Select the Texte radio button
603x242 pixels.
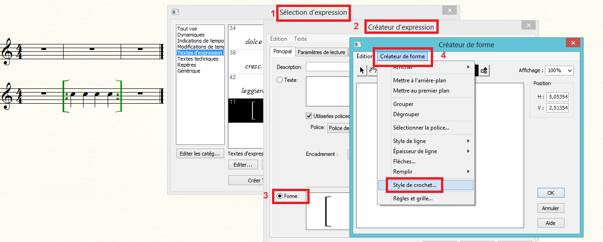[x=279, y=80]
